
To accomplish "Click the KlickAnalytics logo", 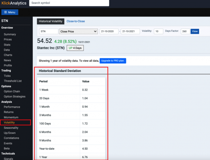I will pyautogui.click(x=14, y=3).
